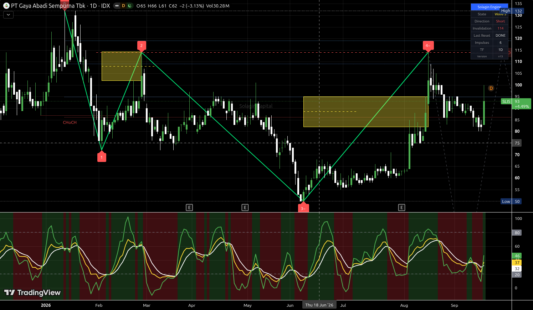
Task: Click the H66 high value in the header
Action: [x=152, y=6]
